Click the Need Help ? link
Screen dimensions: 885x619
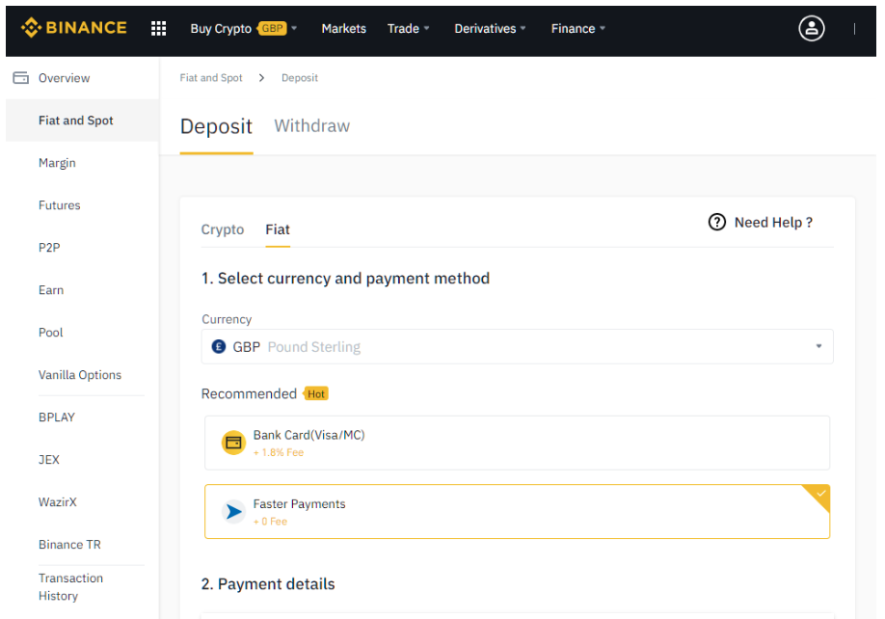773,223
